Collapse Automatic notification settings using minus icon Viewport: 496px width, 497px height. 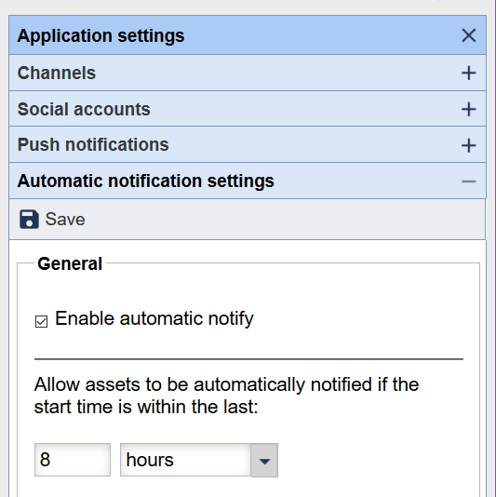point(469,181)
